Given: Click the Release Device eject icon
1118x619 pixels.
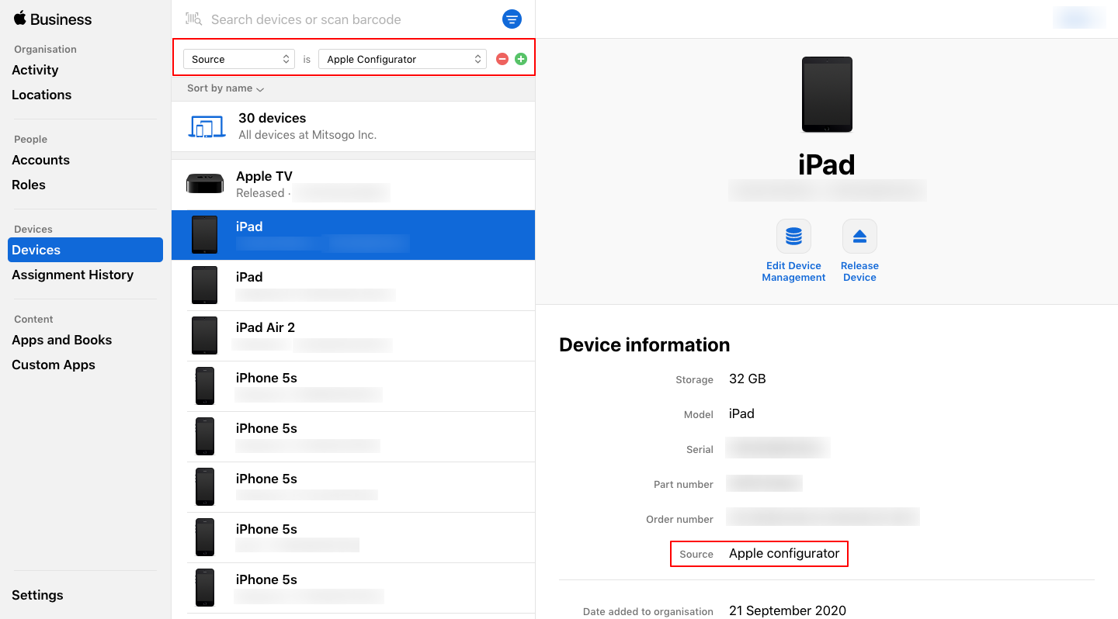Looking at the screenshot, I should (x=859, y=236).
